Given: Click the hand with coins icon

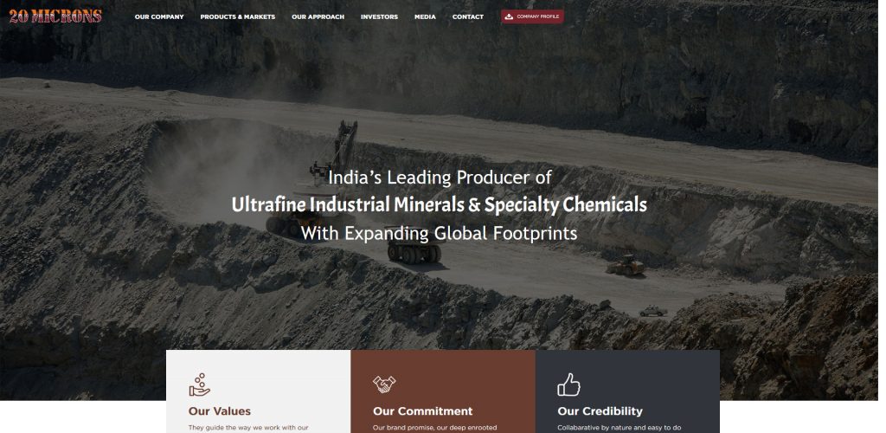Looking at the screenshot, I should 200,385.
